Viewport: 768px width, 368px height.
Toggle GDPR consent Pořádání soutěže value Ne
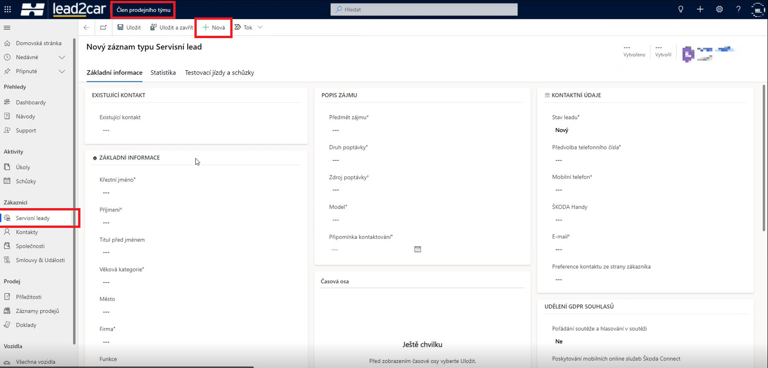tap(559, 341)
